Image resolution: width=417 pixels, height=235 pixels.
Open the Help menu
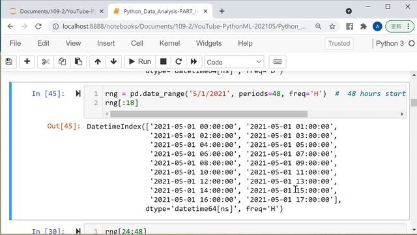[245, 43]
